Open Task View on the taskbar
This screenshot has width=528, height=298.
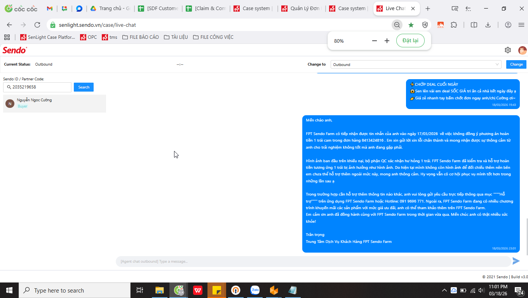tap(140, 290)
